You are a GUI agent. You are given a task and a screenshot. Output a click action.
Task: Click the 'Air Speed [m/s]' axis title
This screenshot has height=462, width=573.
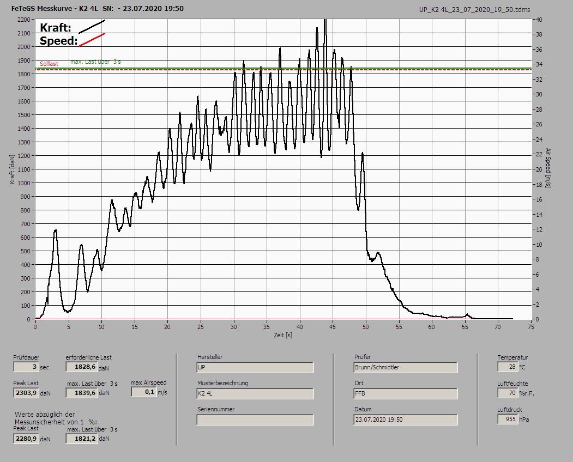tap(548, 168)
